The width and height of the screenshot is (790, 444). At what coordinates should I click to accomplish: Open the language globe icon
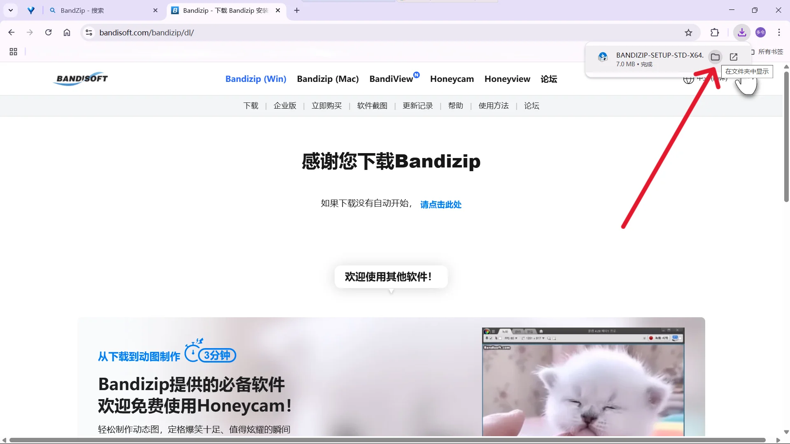(689, 79)
